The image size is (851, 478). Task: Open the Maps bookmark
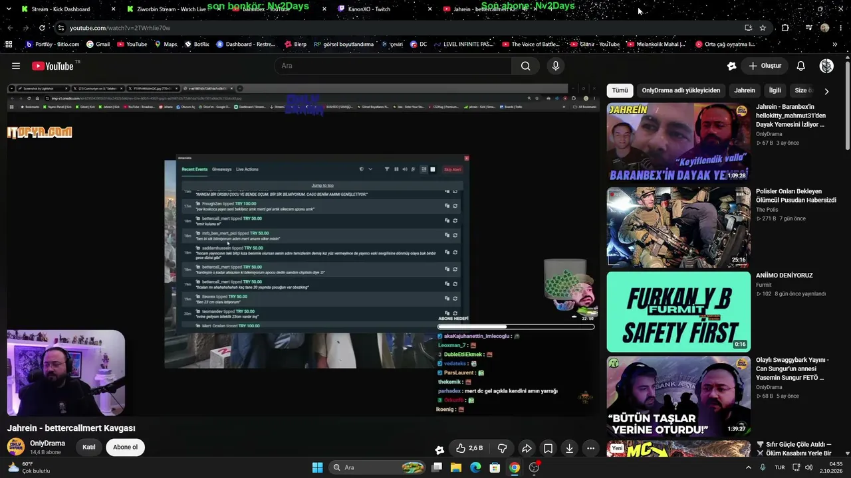pos(166,44)
